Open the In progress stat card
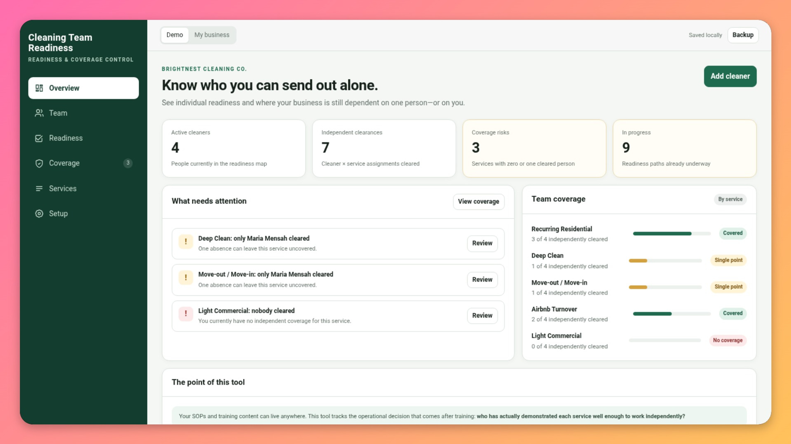The width and height of the screenshot is (791, 444). 684,148
